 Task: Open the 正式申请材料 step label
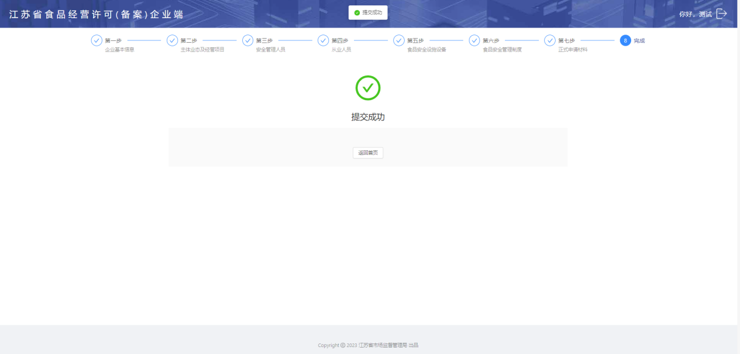point(573,50)
